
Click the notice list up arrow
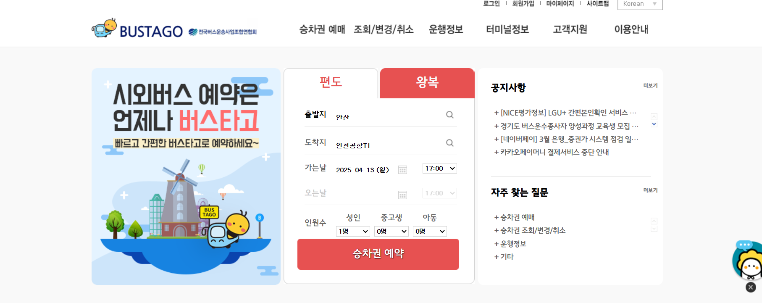pos(654,116)
